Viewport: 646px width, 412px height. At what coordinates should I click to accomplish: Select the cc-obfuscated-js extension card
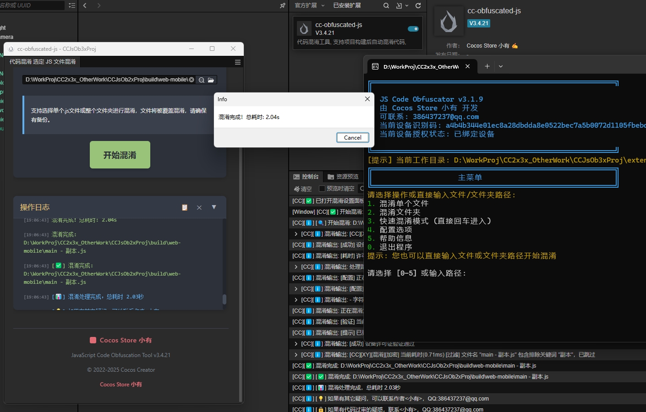click(358, 33)
